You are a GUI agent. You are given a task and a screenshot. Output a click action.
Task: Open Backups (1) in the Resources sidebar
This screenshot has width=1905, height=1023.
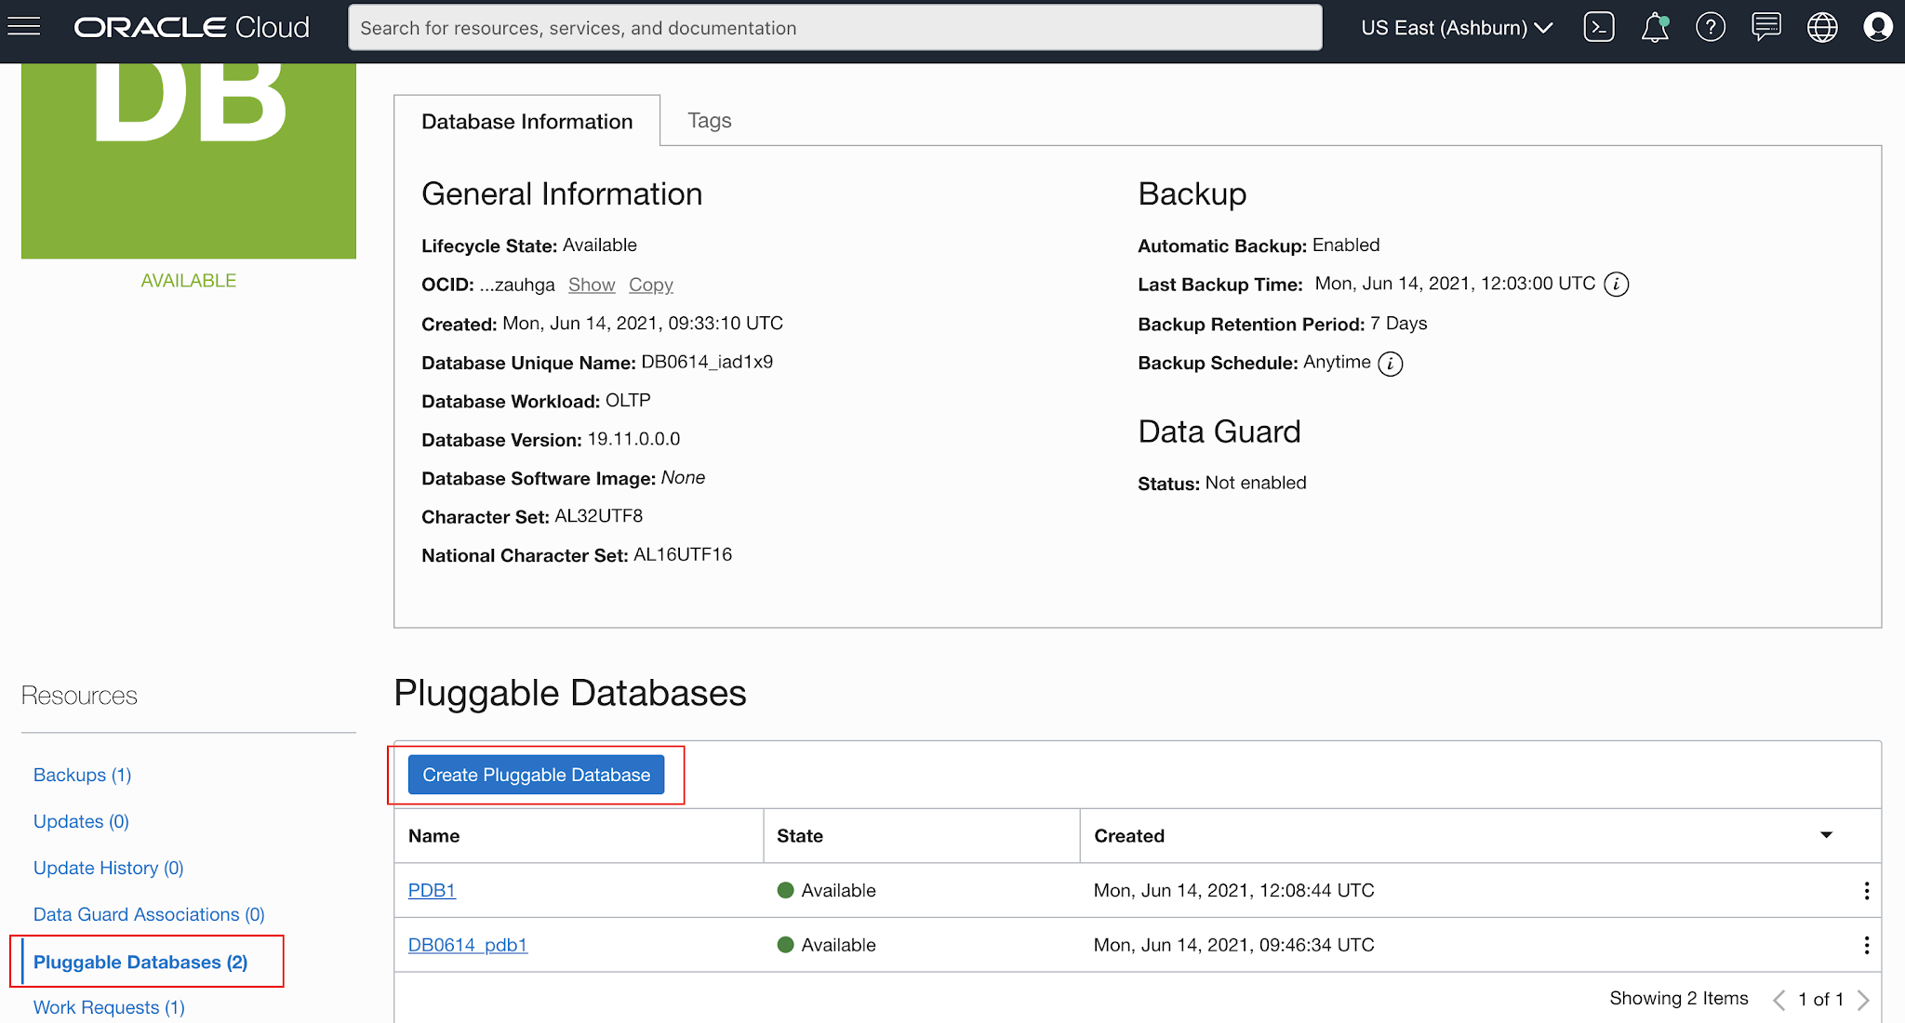(x=82, y=774)
